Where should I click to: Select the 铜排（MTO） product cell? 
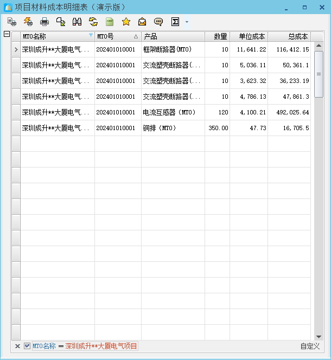point(173,128)
